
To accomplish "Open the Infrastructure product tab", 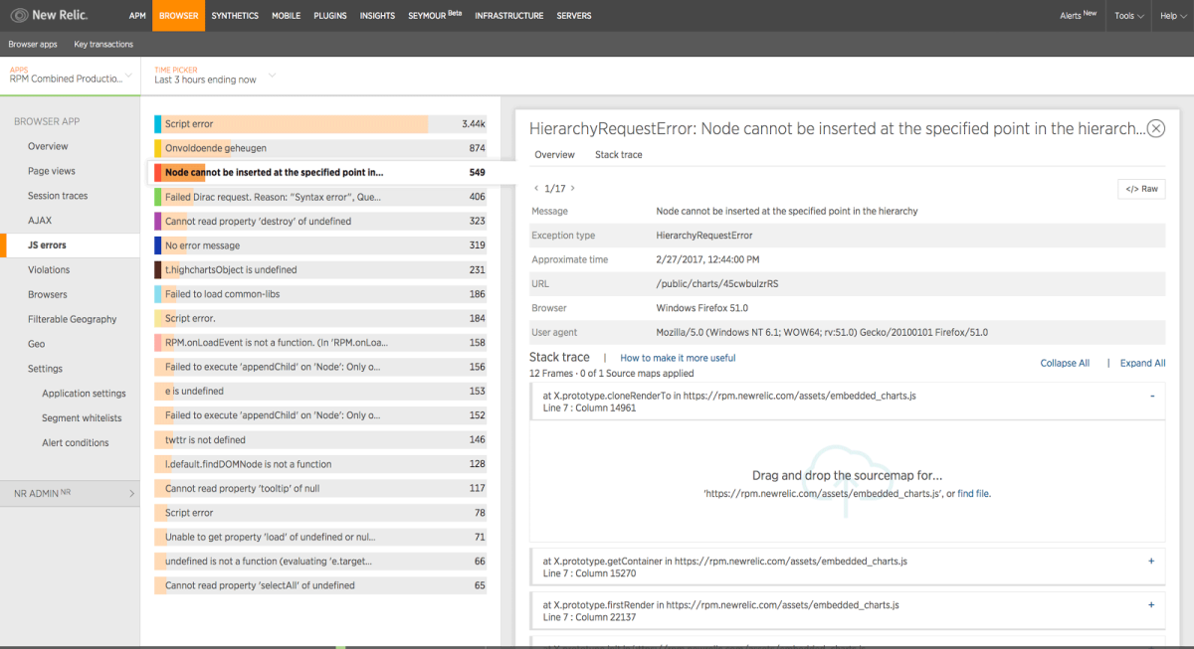I will (x=509, y=16).
